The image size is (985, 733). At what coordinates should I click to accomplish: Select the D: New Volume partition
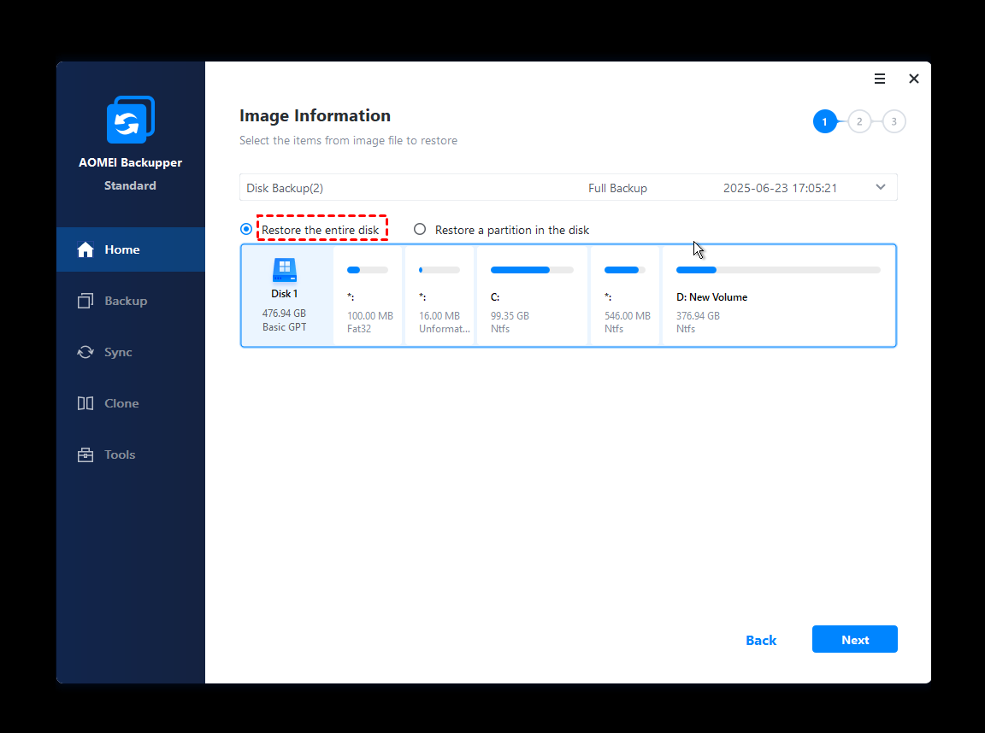[x=778, y=296]
